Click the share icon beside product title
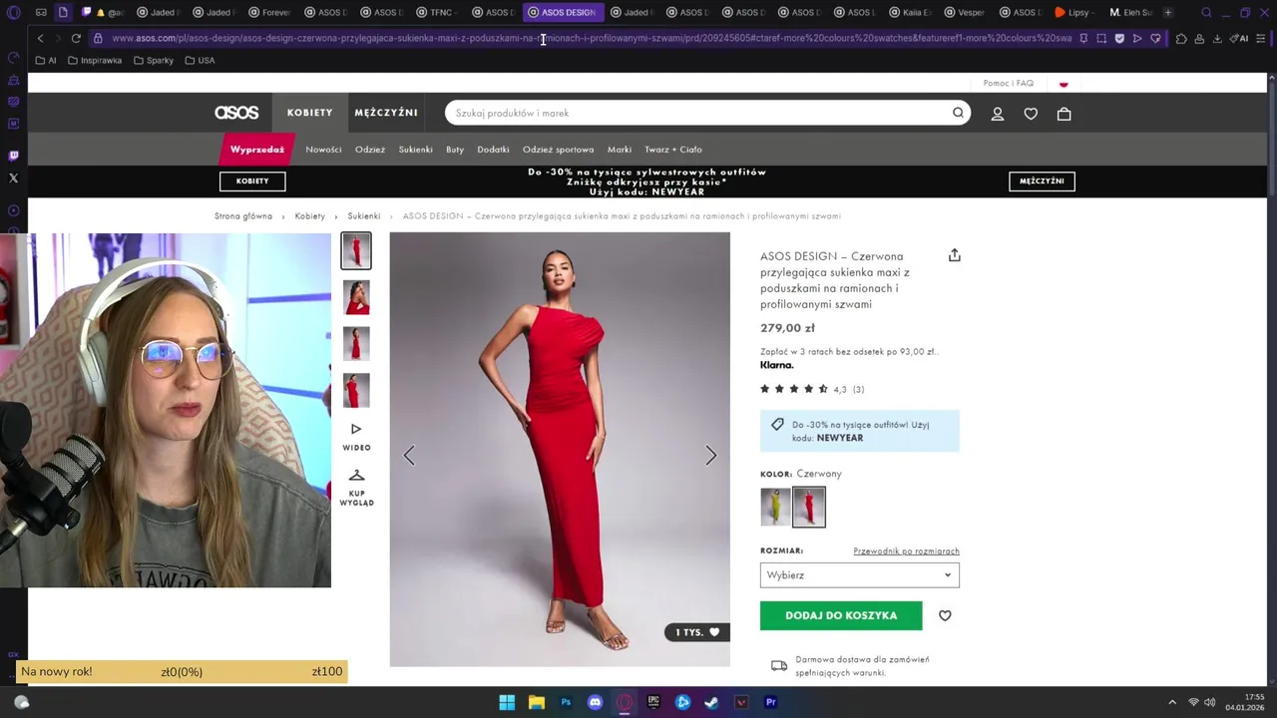1277x718 pixels. [954, 255]
